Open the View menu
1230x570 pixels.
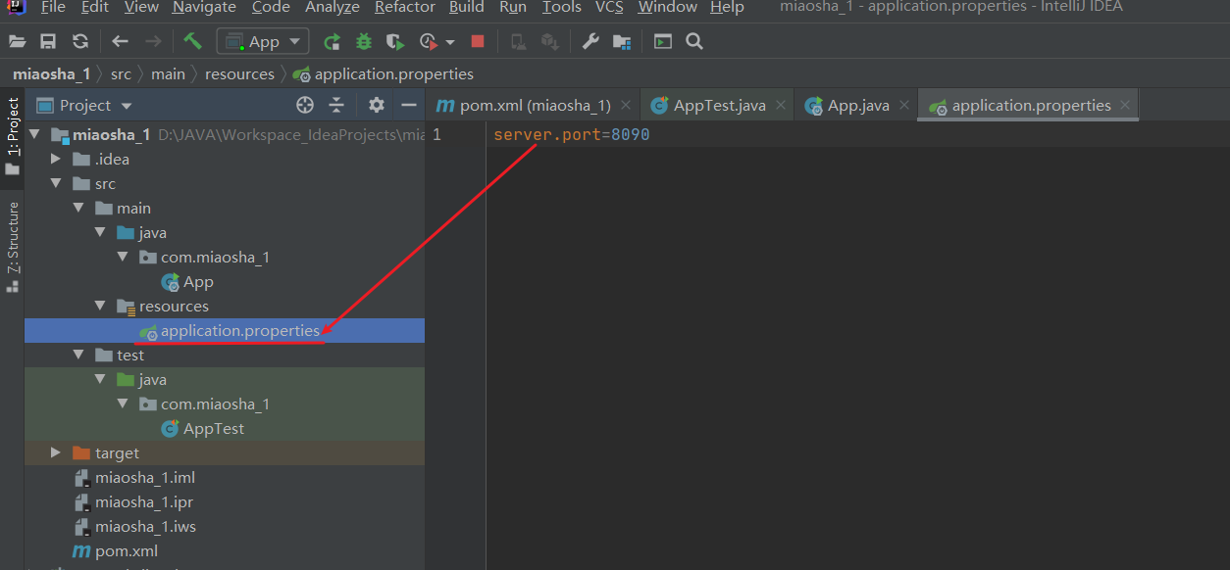pos(141,8)
